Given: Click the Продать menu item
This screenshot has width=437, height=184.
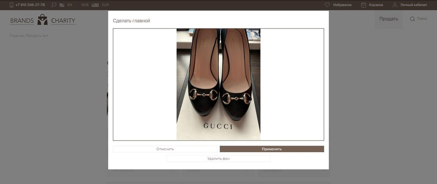Looking at the screenshot, I should click(388, 19).
